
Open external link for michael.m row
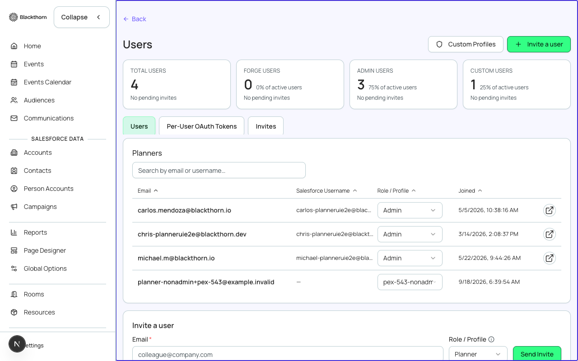pyautogui.click(x=549, y=258)
